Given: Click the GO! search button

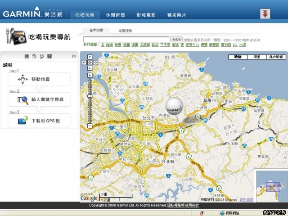Looking at the screenshot, I should pyautogui.click(x=176, y=39).
